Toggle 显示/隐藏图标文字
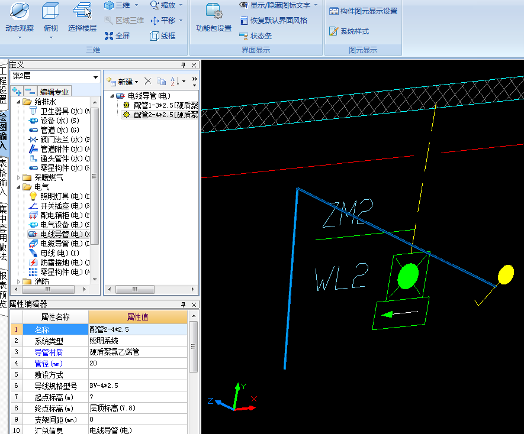Viewport: 524px width, 434px height. (275, 5)
